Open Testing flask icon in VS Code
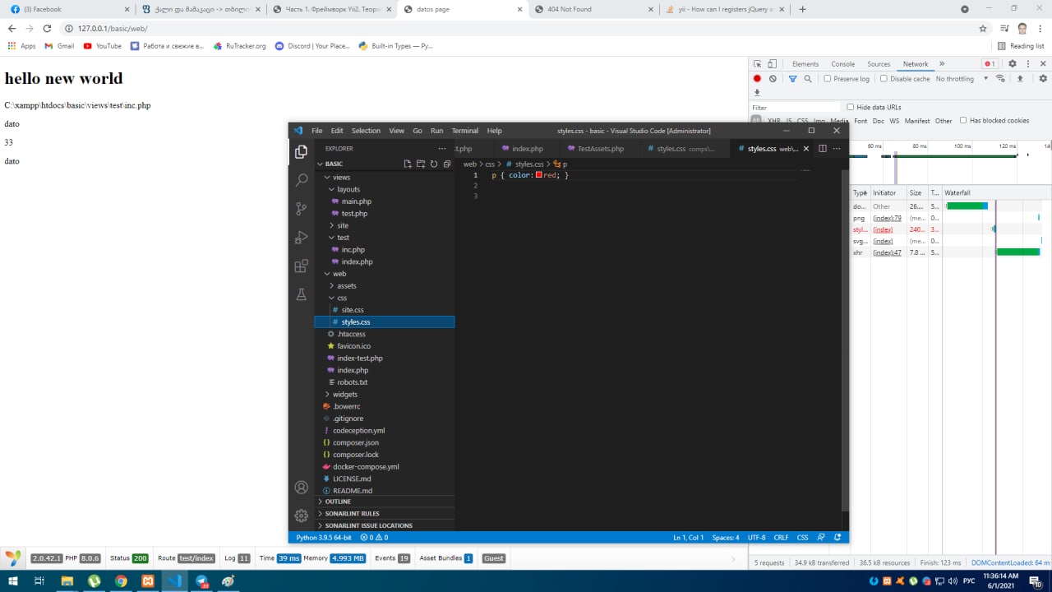This screenshot has width=1052, height=592. 301,294
